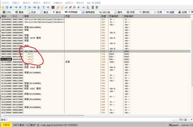The width and height of the screenshot is (193, 127).
Task: Select the 内存映射 tab
Action: [x=71, y=12]
